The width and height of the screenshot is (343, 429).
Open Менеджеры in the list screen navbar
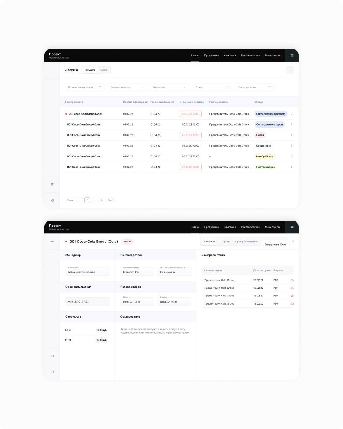pyautogui.click(x=273, y=56)
